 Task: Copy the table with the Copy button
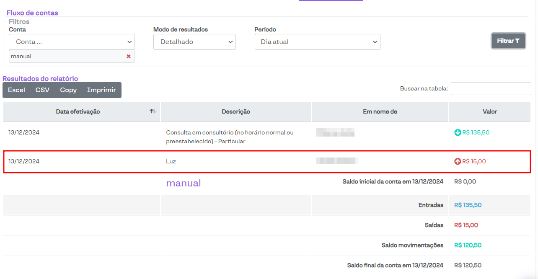click(68, 90)
